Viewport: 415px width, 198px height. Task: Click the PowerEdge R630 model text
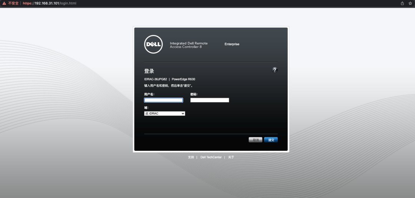point(183,79)
